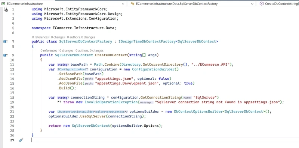Click the namespace ECommerce.Infrastructure.Data declaration
299x148 pixels.
74,28
